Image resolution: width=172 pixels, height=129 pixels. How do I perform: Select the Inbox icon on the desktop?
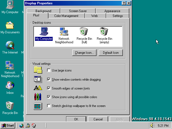tap(10, 88)
